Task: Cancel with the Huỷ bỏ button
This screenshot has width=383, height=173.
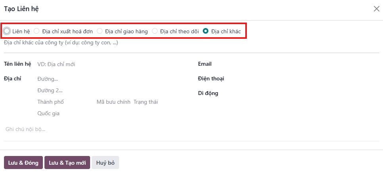Action: coord(105,163)
